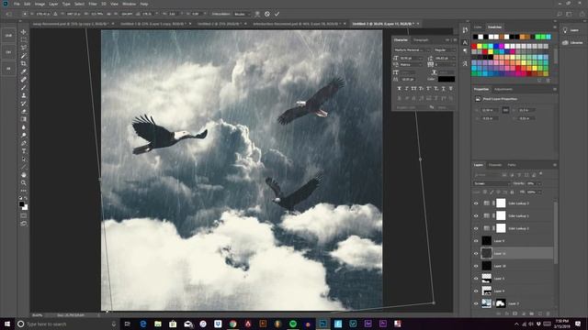588x330 pixels.
Task: Open the font style Regular dropdown
Action: click(x=445, y=49)
